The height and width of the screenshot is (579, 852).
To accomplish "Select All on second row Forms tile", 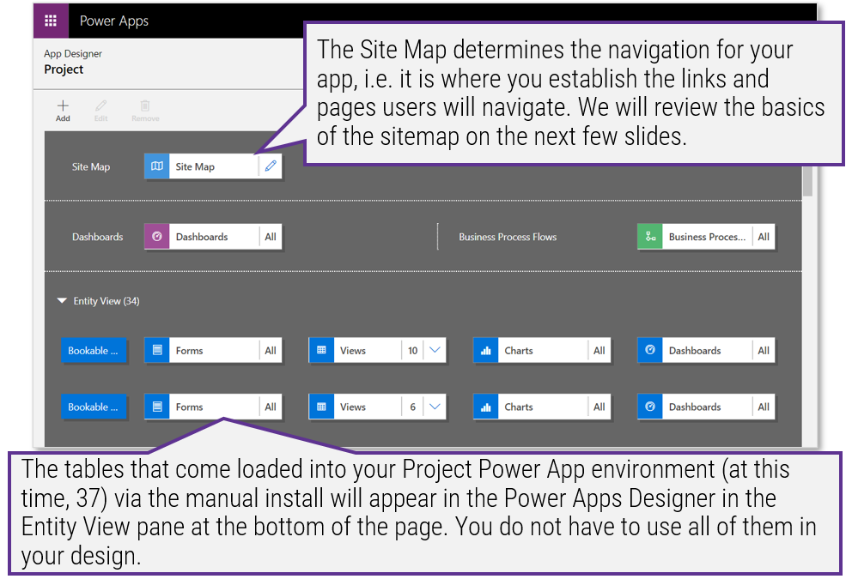I will point(271,407).
